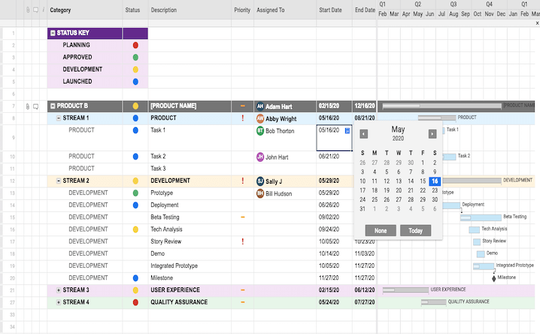Click Bob Thorton's avatar icon

pyautogui.click(x=260, y=131)
